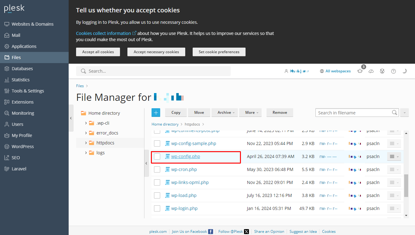
Task: Click the external link icon after Cookies collect information
Action: (134, 33)
